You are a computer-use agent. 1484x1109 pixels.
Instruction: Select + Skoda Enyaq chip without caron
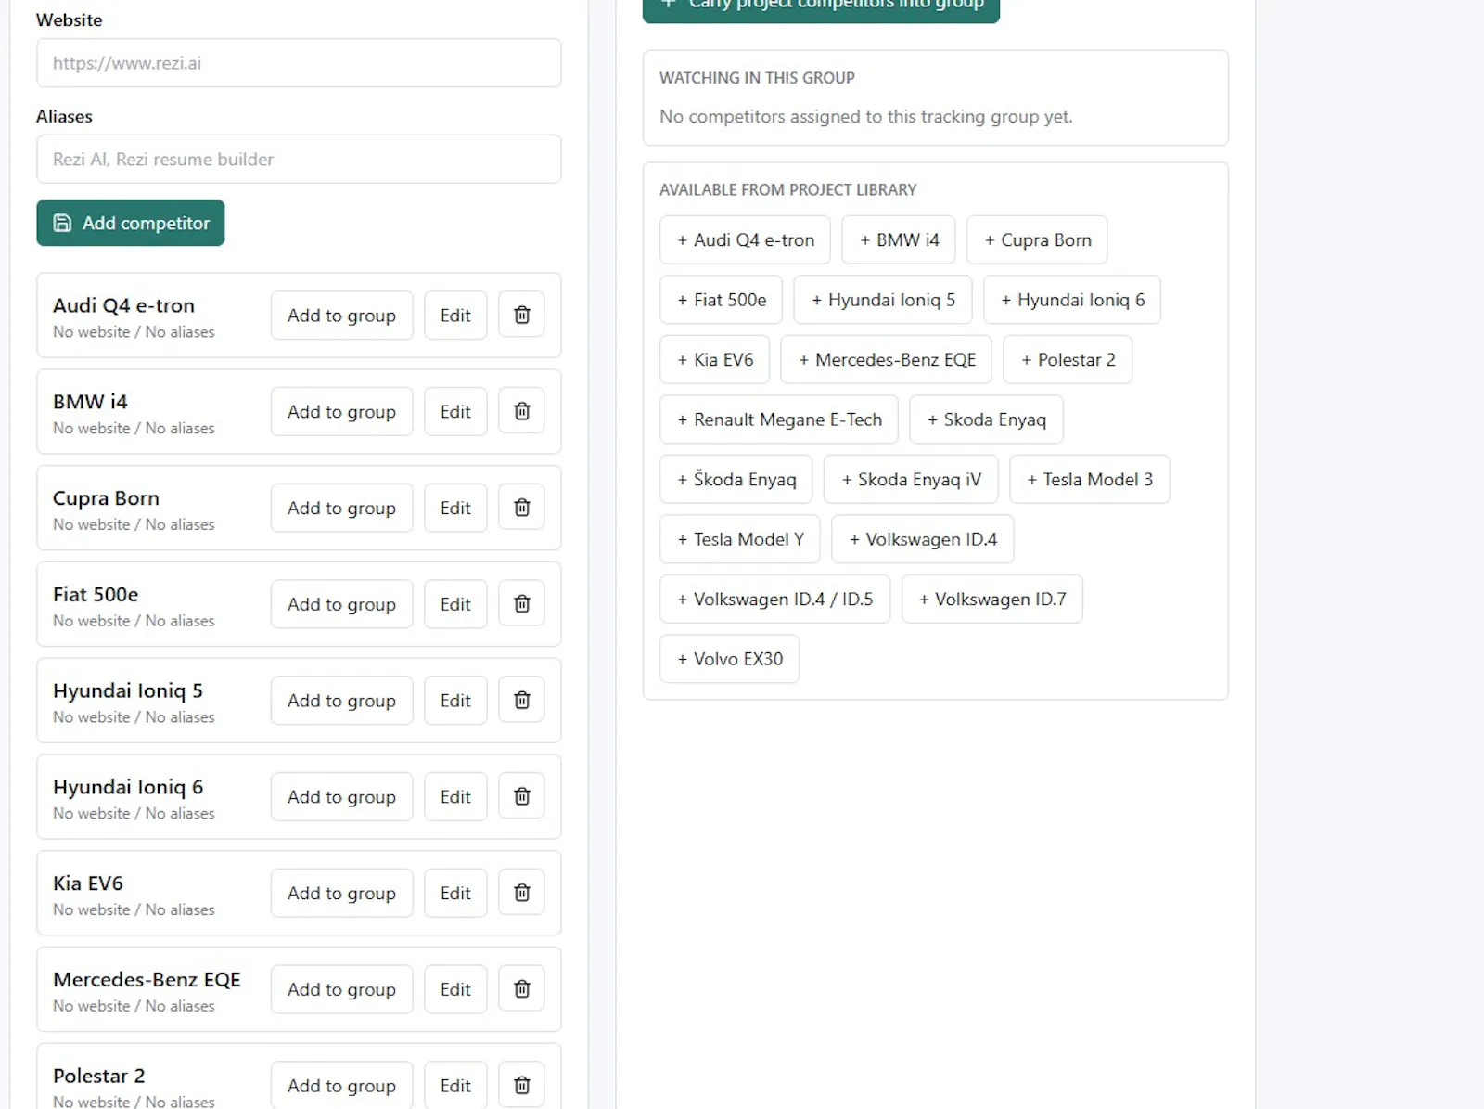986,419
